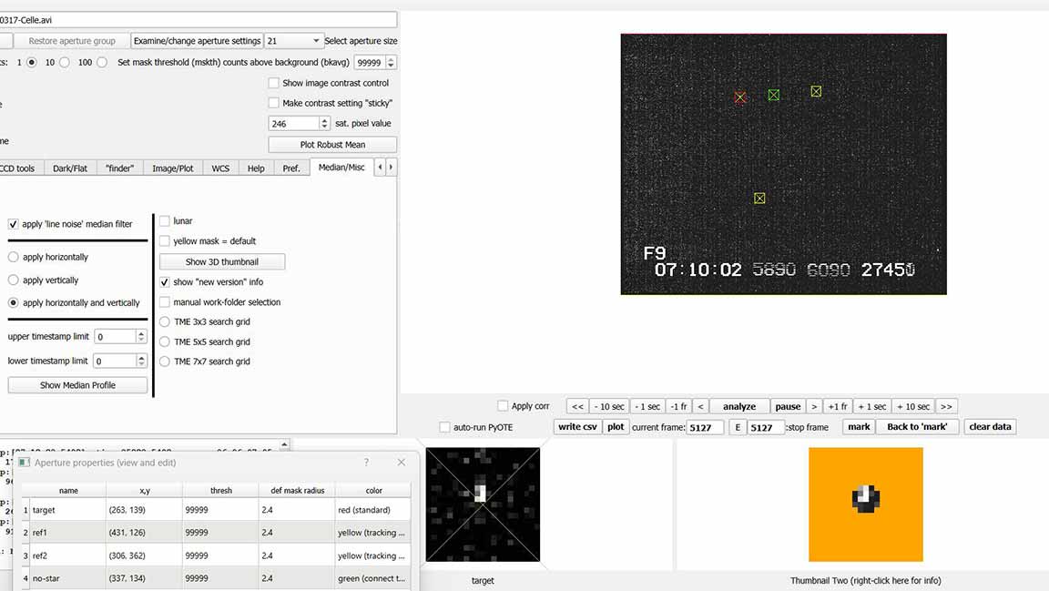Click the Plot Robust Mean button
The height and width of the screenshot is (591, 1049).
[x=332, y=145]
